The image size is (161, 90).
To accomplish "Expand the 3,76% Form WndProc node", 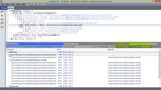I will click(23, 27).
